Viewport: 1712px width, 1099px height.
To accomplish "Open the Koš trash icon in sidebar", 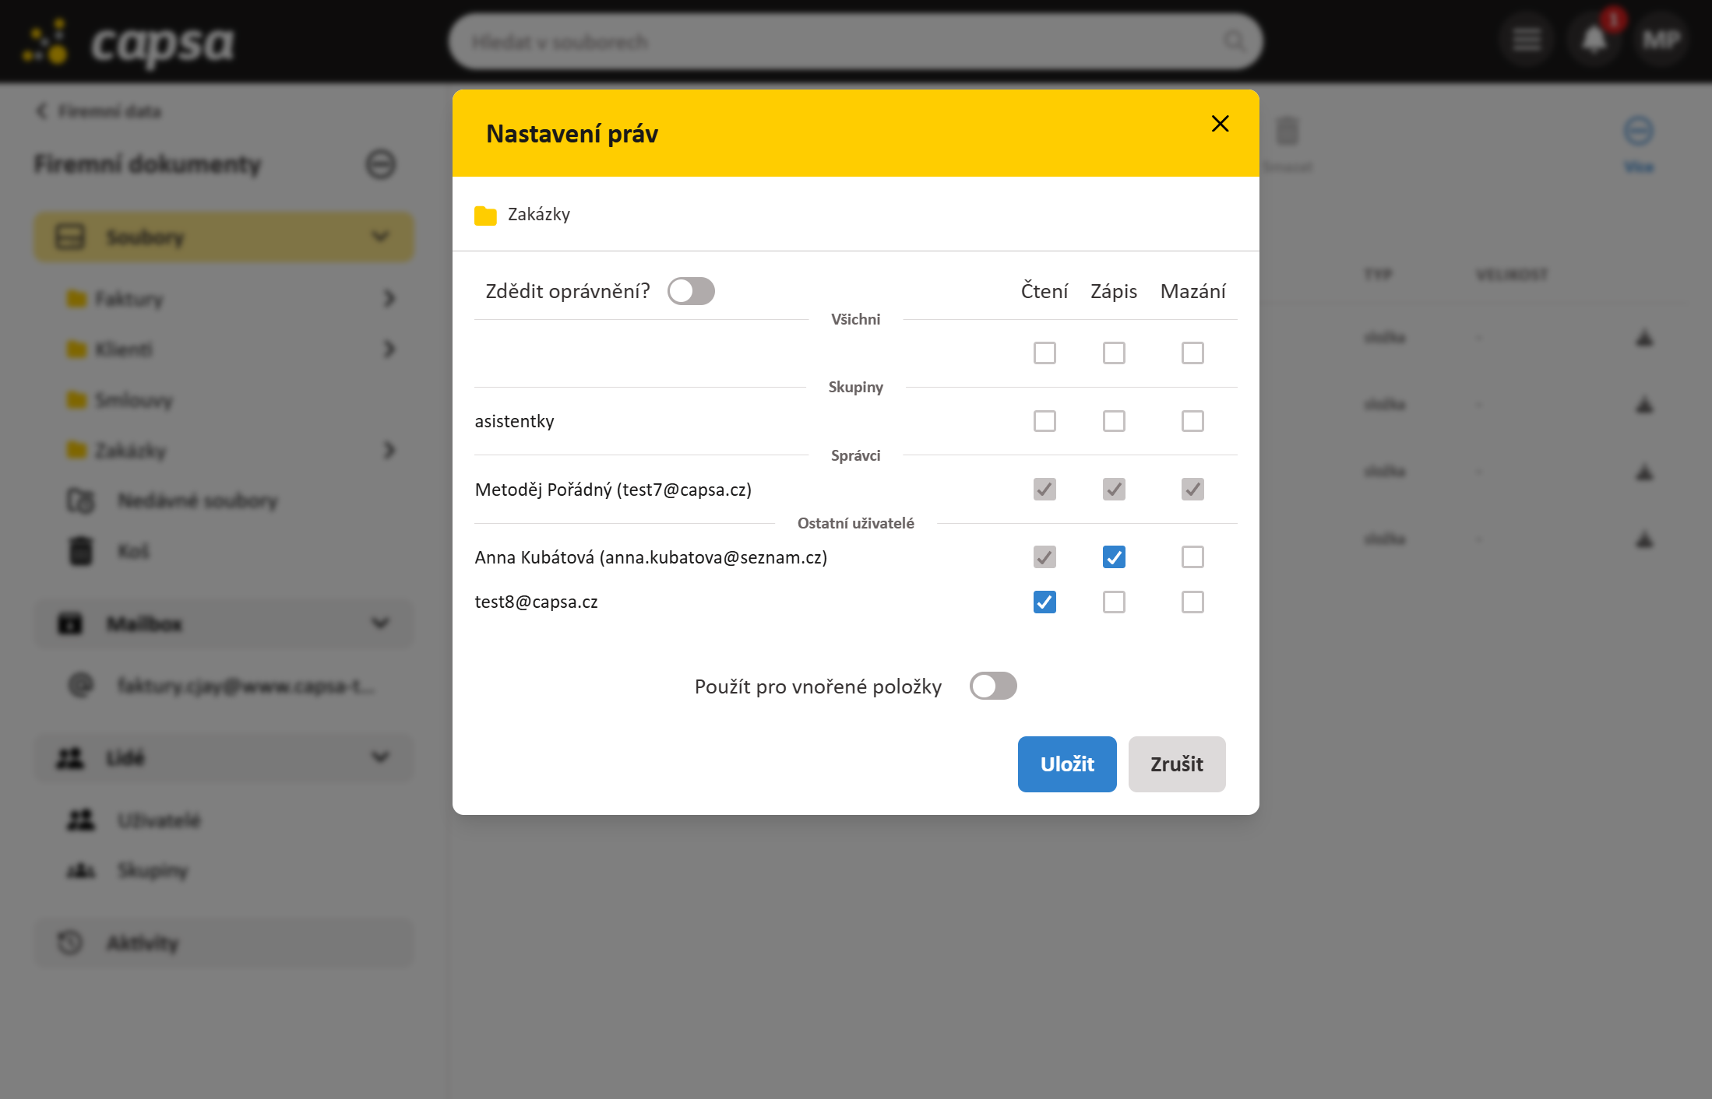I will click(81, 551).
